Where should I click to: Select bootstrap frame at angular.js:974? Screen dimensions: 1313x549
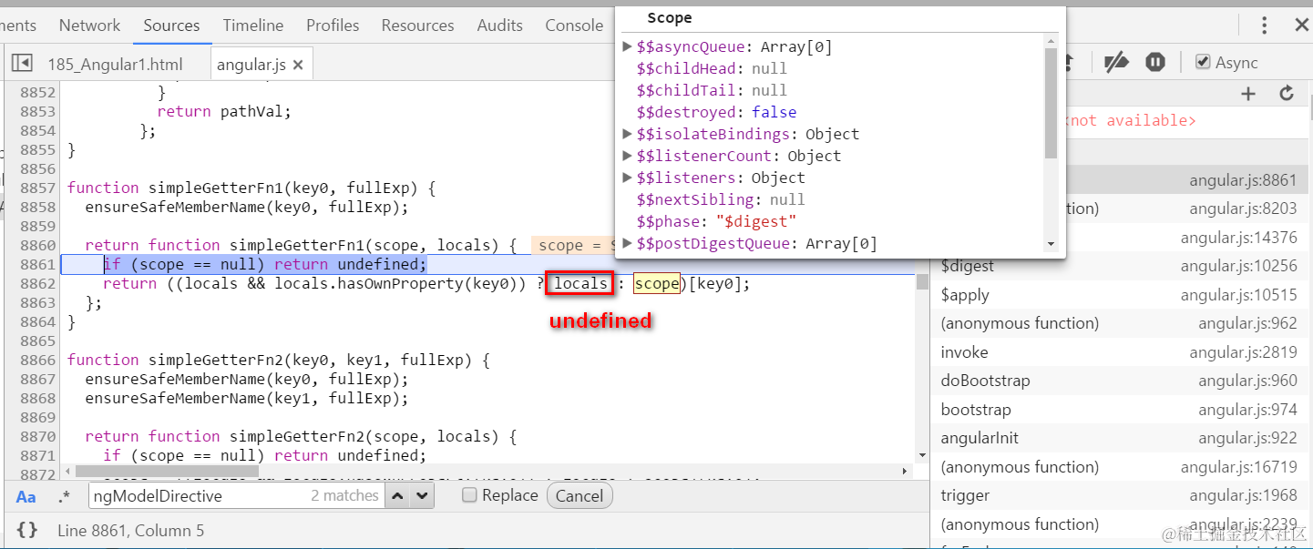[1119, 410]
